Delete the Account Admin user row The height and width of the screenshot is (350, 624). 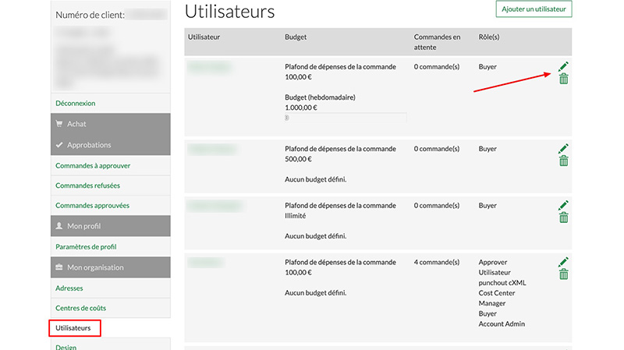coord(563,274)
